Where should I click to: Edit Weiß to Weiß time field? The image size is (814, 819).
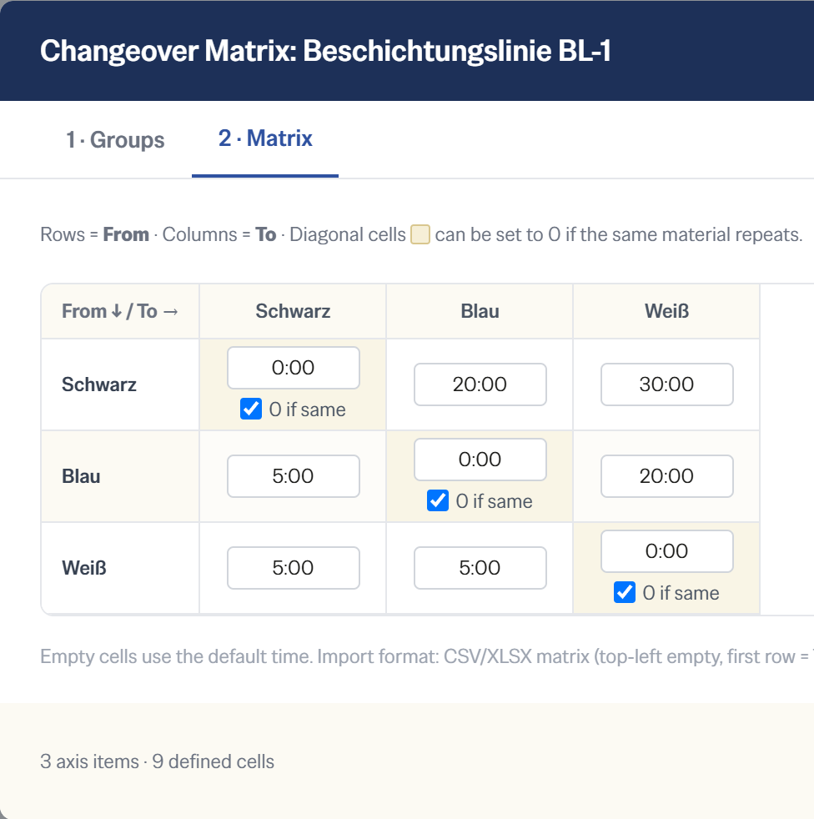[666, 551]
